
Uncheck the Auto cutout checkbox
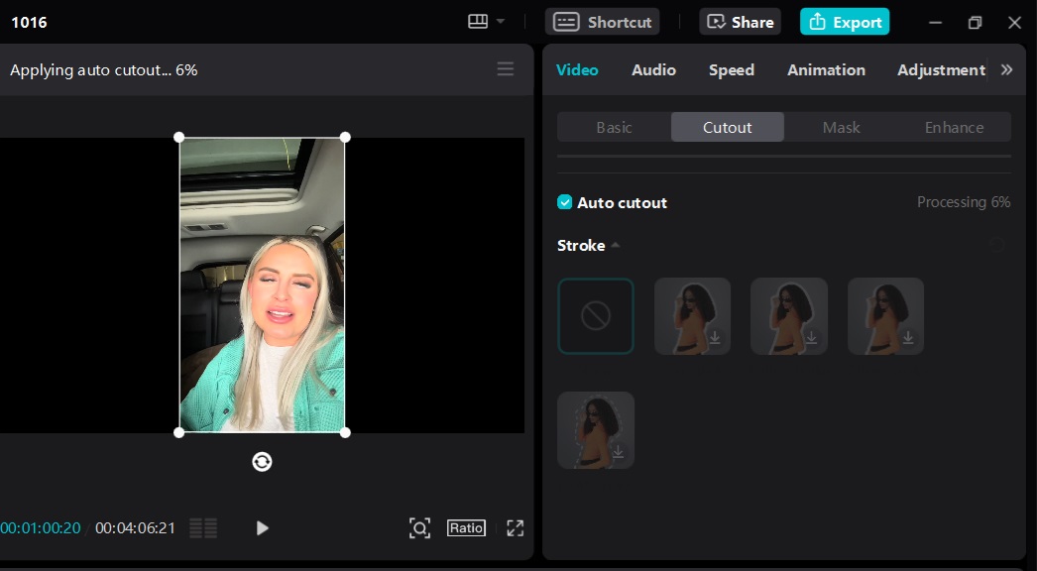pos(565,202)
